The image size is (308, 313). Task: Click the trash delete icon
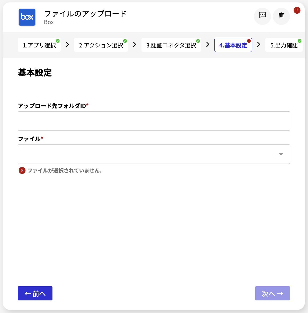tap(281, 15)
